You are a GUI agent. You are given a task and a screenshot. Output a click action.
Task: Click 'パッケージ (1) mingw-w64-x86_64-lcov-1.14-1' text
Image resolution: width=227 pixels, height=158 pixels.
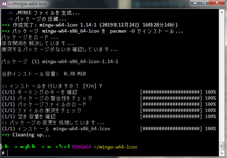pyautogui.click(x=60, y=62)
